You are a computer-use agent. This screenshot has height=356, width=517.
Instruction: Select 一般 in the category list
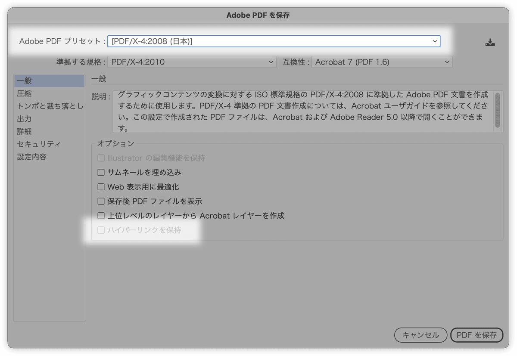[x=49, y=81]
